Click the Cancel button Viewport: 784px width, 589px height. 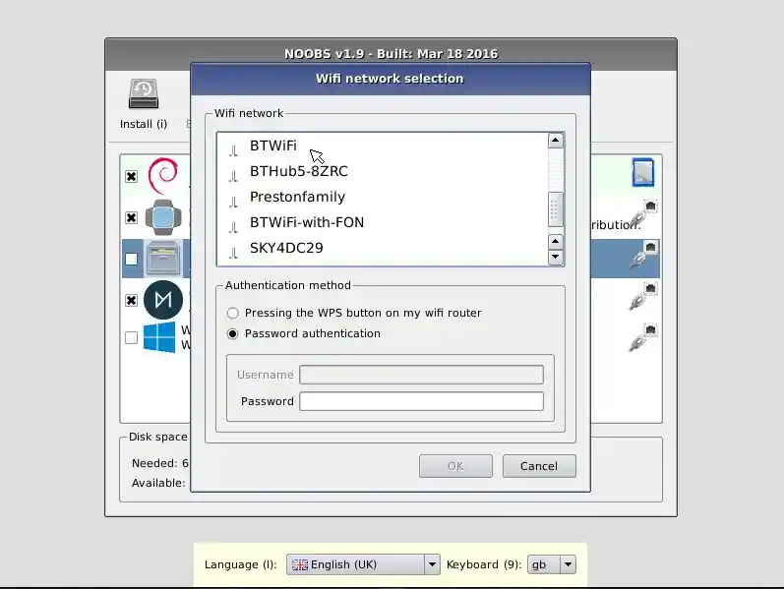coord(539,466)
